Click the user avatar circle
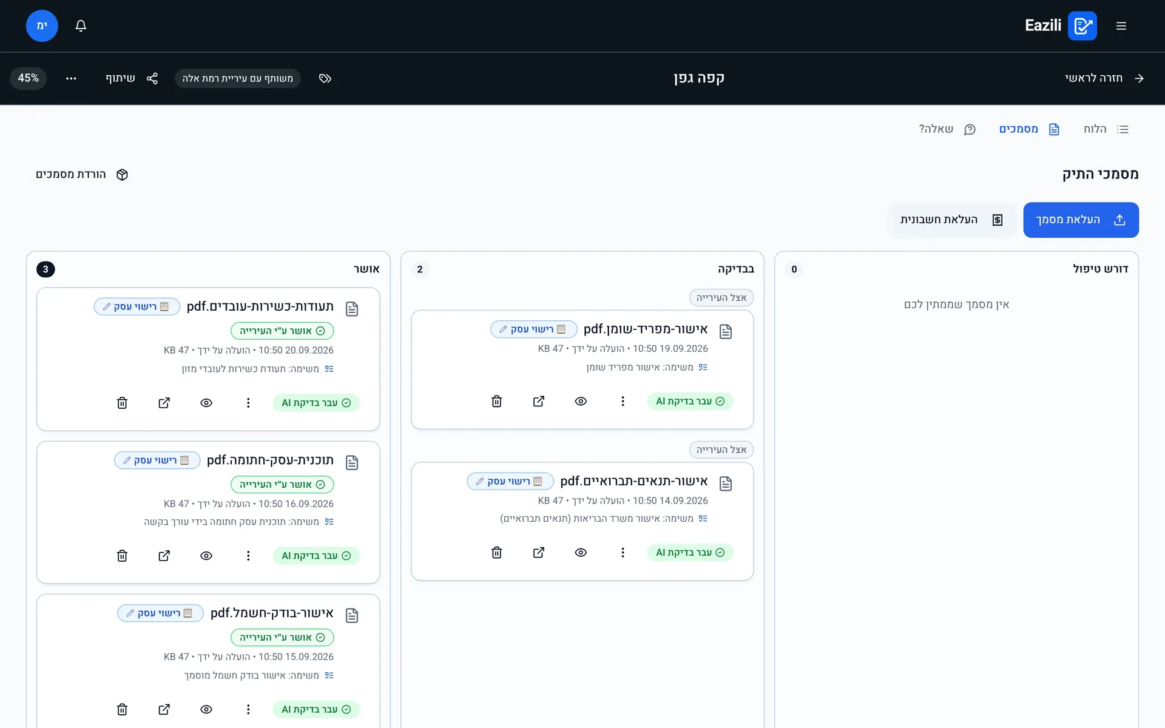Image resolution: width=1165 pixels, height=728 pixels. click(x=42, y=25)
